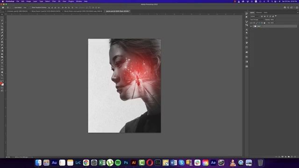This screenshot has height=168, width=299.
Task: Toggle the Auto-Select checkbox
Action: pyautogui.click(x=14, y=7)
